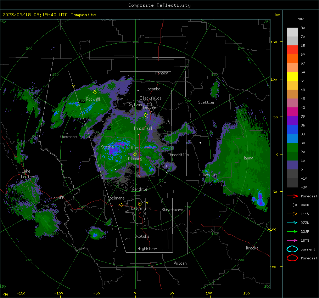The height and width of the screenshot is (298, 319).
Task: Click the orange 111V arrow icon
Action: (x=292, y=214)
